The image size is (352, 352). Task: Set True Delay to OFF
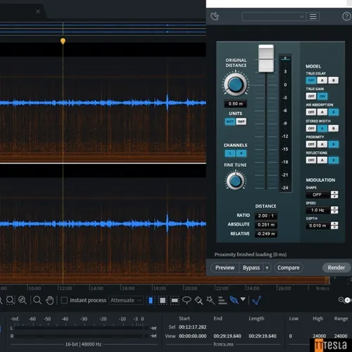click(x=311, y=80)
